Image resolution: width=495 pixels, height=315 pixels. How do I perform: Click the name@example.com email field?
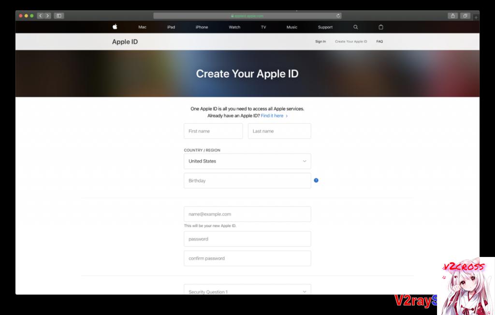pos(247,214)
